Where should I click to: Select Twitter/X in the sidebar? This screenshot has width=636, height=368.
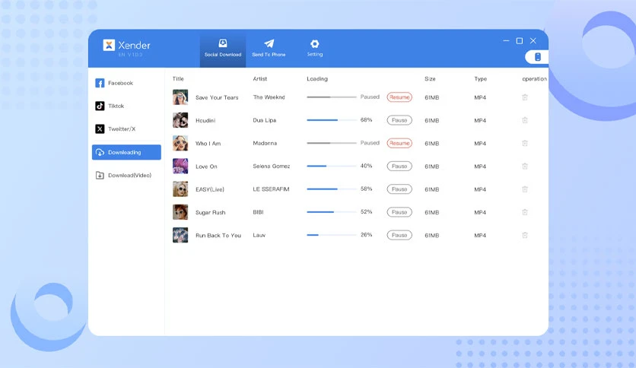pyautogui.click(x=126, y=129)
